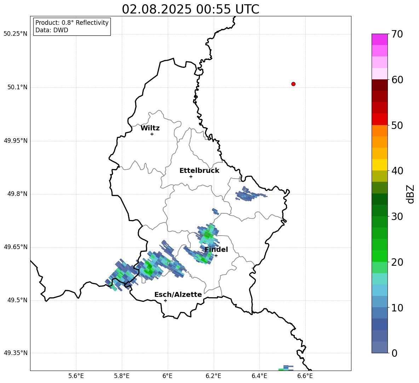Click the colorbar 0 tick label
This screenshot has height=383, width=419.
(x=395, y=353)
